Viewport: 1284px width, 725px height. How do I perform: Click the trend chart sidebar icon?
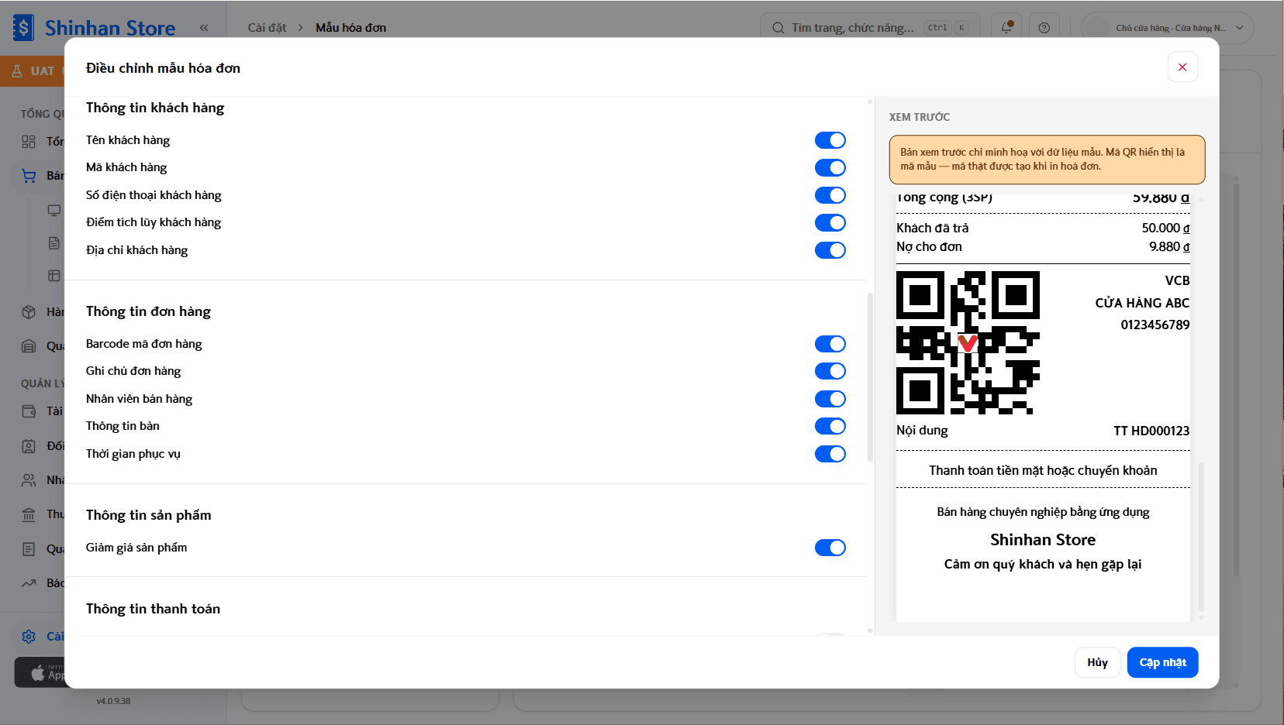tap(29, 583)
